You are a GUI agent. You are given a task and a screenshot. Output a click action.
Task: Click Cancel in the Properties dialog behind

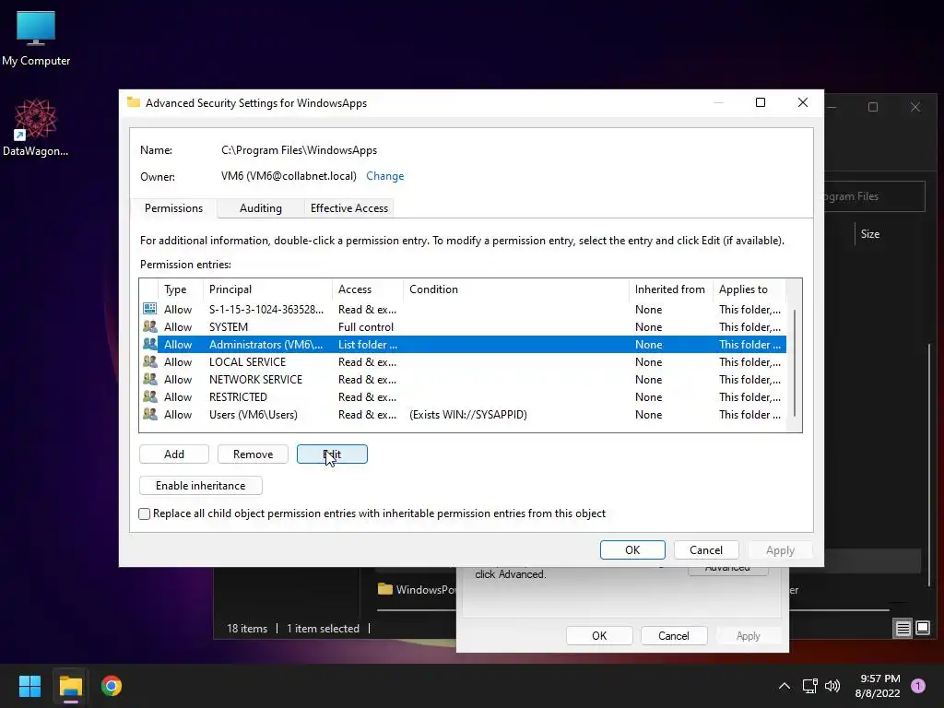673,636
